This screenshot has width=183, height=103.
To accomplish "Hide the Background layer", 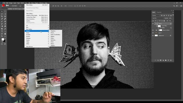I will pos(153,35).
